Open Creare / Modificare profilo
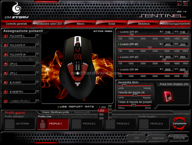 (x=56, y=112)
